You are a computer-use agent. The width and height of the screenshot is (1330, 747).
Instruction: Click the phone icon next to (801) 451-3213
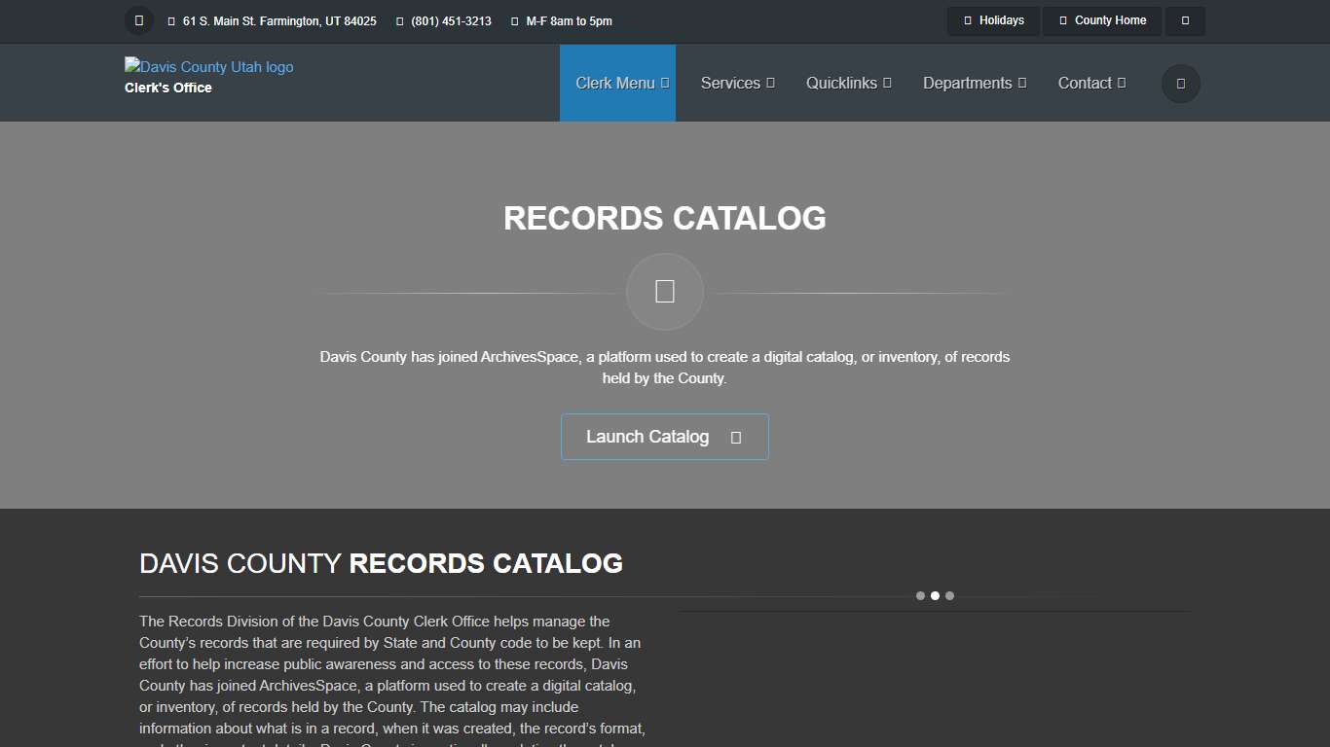pyautogui.click(x=398, y=20)
